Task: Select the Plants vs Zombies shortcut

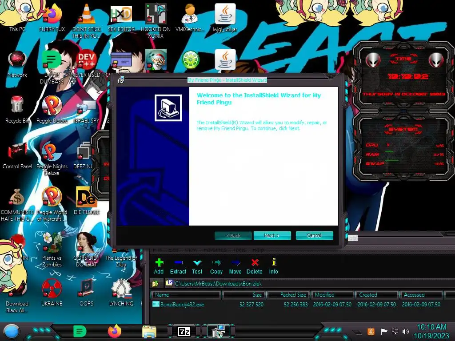Action: coord(52,250)
